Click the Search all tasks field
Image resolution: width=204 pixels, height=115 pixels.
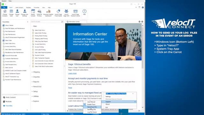46,22
